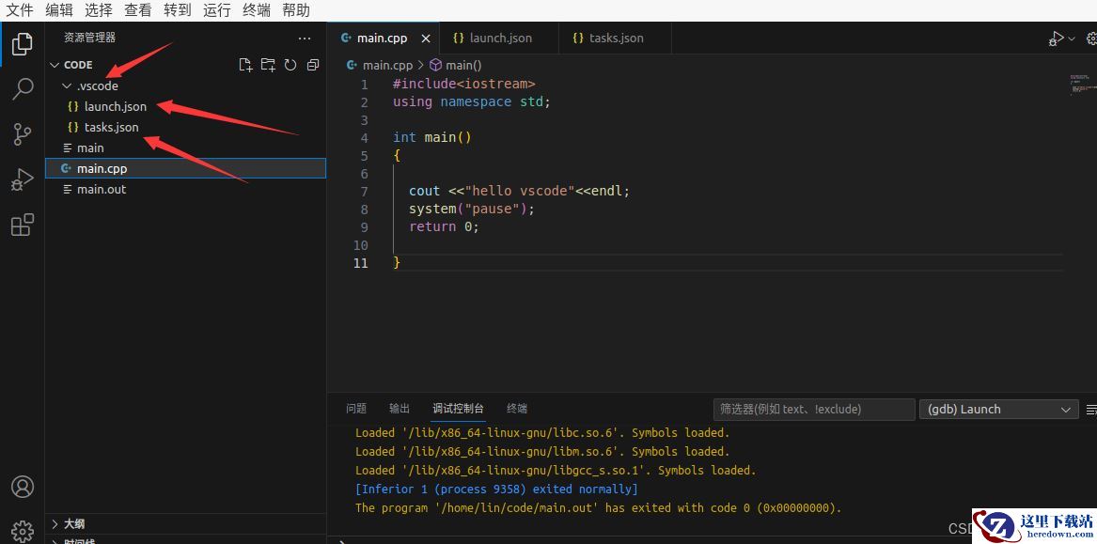Screen dimensions: 1097x544
Task: Collapse the .vscode folder
Action: click(67, 86)
